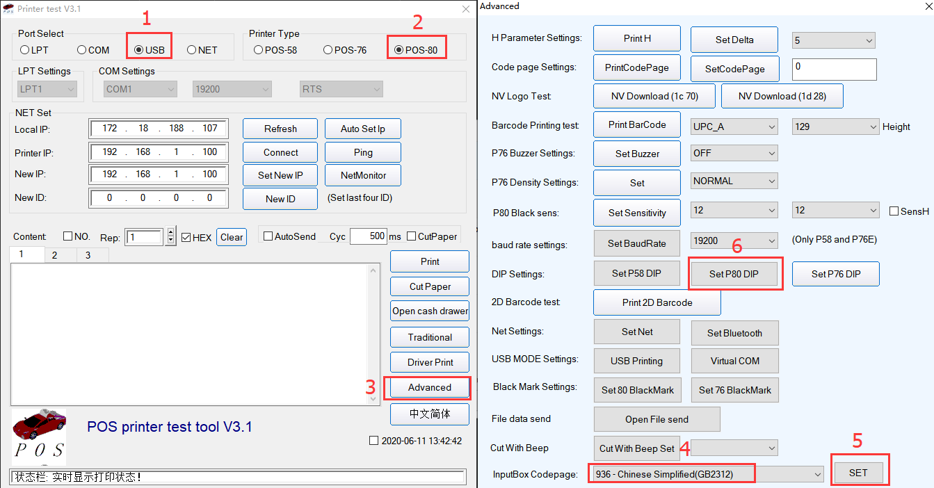Open the NORMAL density dropdown
The image size is (934, 488).
pyautogui.click(x=734, y=181)
